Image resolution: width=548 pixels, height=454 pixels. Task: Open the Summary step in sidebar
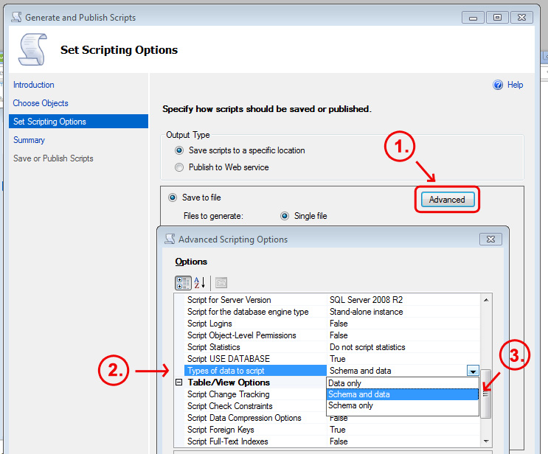point(29,140)
